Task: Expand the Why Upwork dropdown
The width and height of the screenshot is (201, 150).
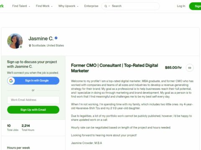Action: (x=68, y=6)
